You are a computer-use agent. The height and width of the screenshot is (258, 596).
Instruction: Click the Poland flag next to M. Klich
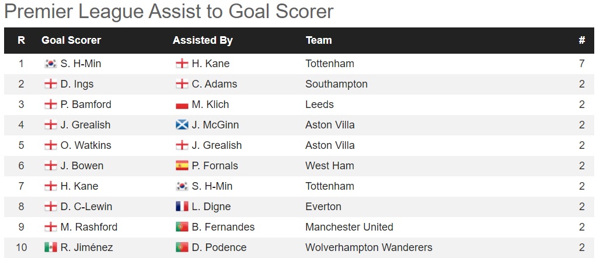point(182,105)
